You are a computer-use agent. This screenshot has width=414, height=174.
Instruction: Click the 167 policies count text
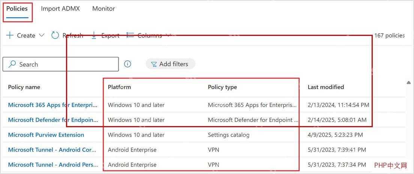tap(390, 35)
